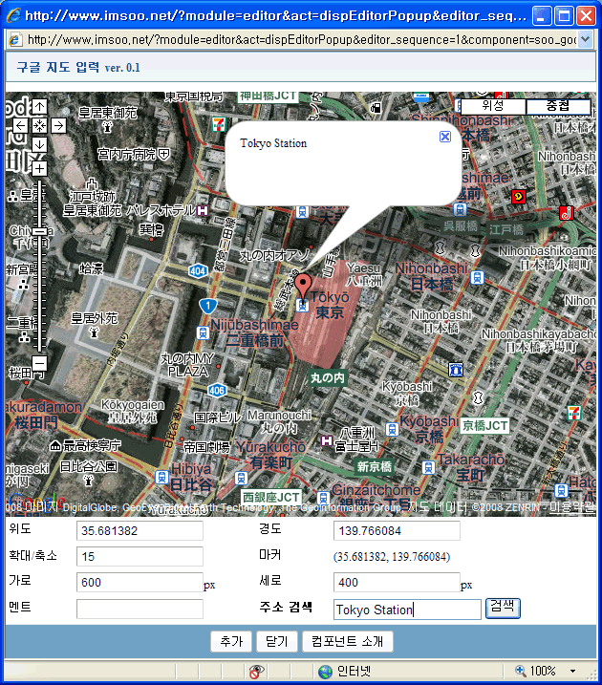Switch map to satellite view (위성)

click(493, 106)
